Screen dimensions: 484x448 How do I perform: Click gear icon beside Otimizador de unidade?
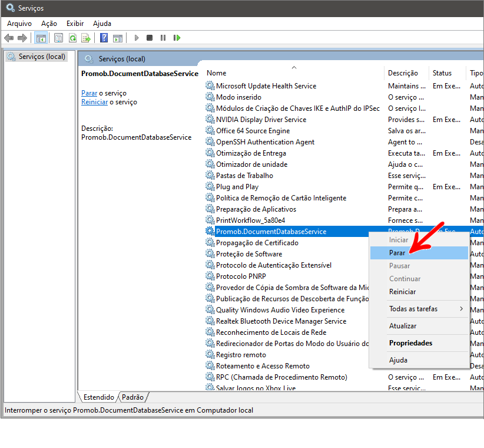(x=210, y=164)
